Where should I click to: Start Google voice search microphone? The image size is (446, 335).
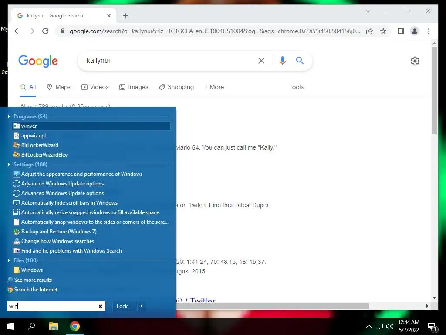[282, 60]
